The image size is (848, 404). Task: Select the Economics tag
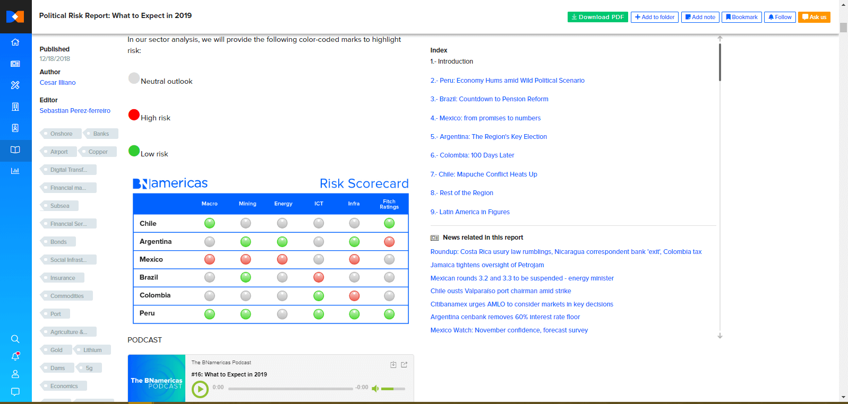64,386
